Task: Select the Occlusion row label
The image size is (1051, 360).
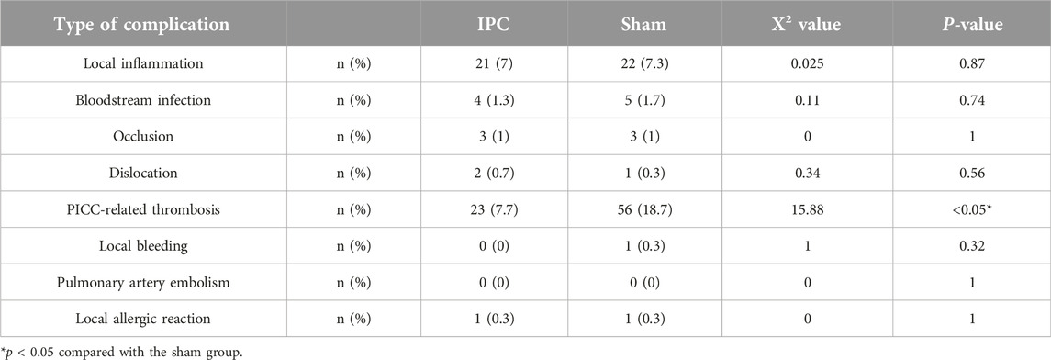Action: click(x=143, y=136)
